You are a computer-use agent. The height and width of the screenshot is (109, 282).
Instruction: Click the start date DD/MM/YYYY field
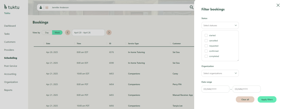tap(215, 89)
